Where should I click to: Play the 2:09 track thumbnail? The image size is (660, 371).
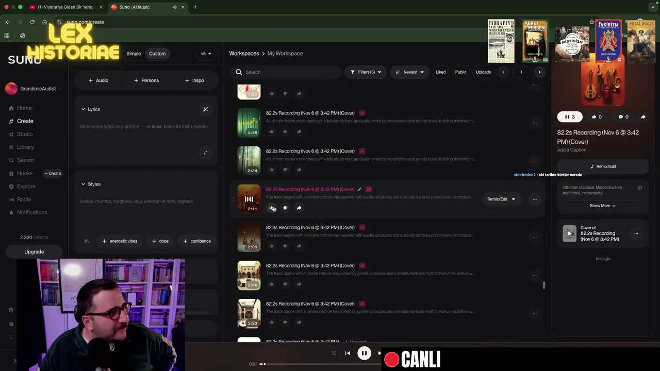tap(249, 237)
